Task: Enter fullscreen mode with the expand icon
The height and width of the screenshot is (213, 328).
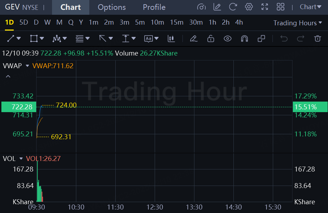Action: point(265,7)
